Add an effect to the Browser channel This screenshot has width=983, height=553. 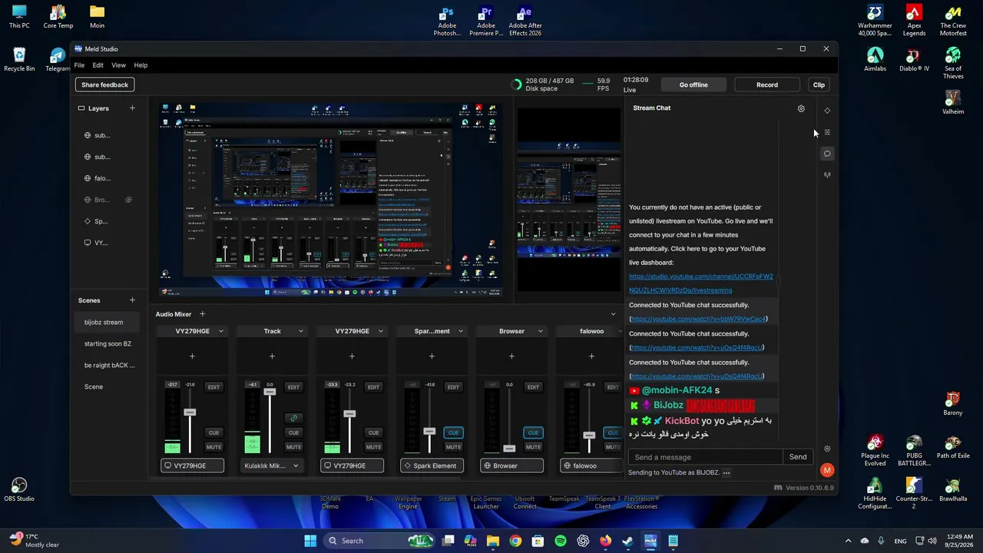click(511, 356)
